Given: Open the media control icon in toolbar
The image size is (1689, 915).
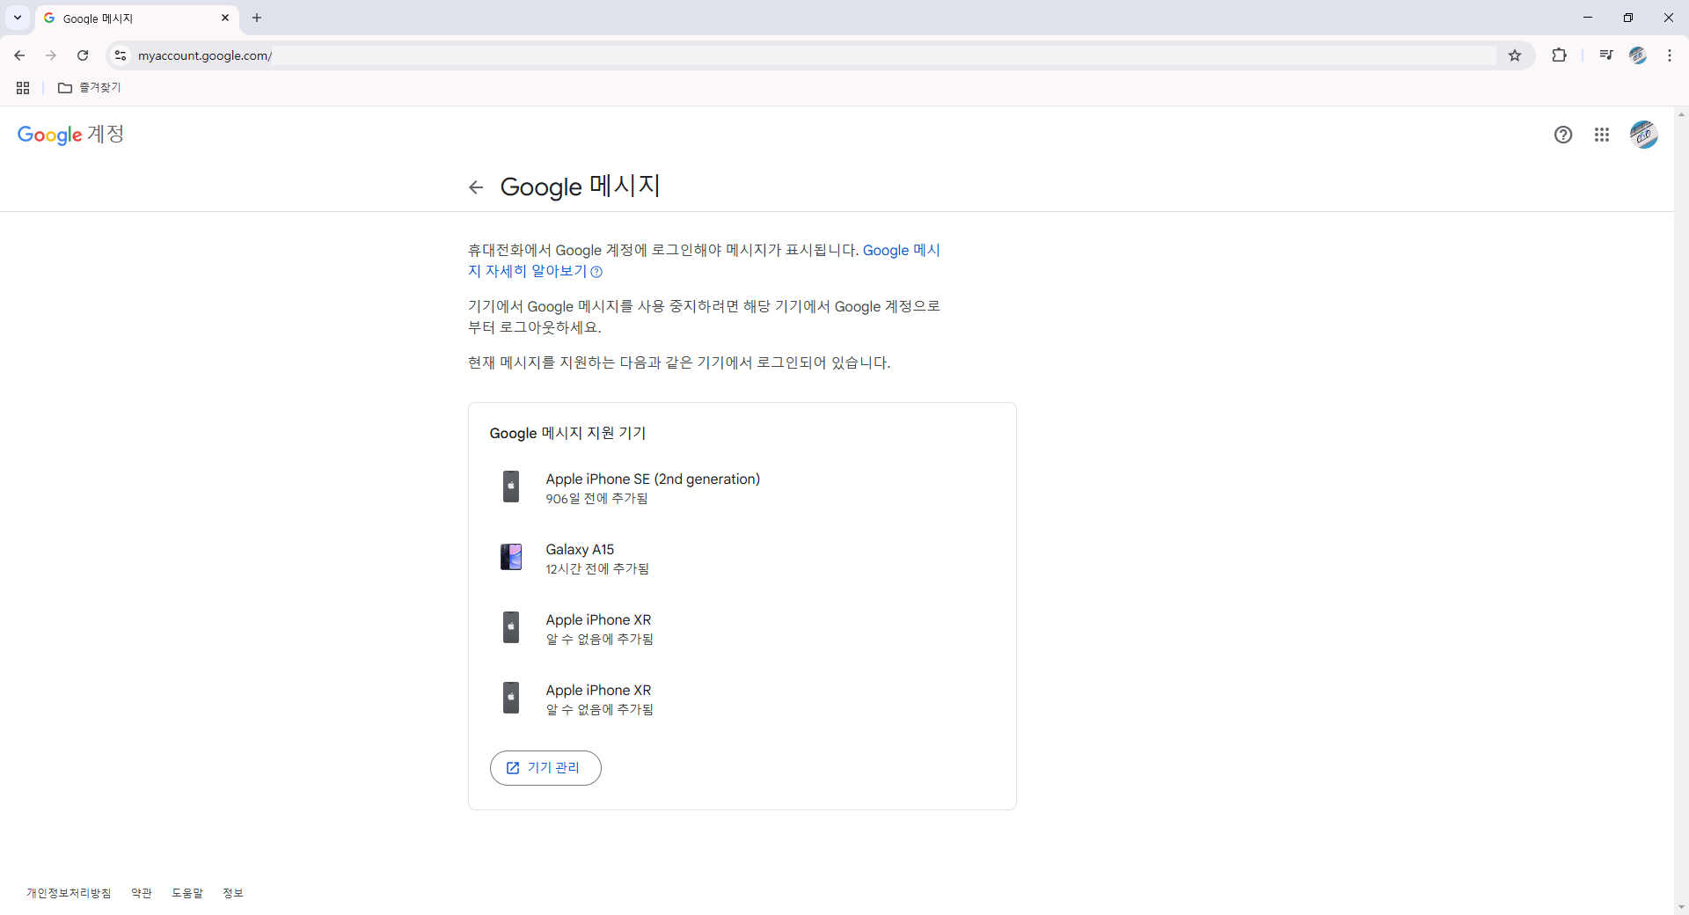Looking at the screenshot, I should coord(1606,55).
